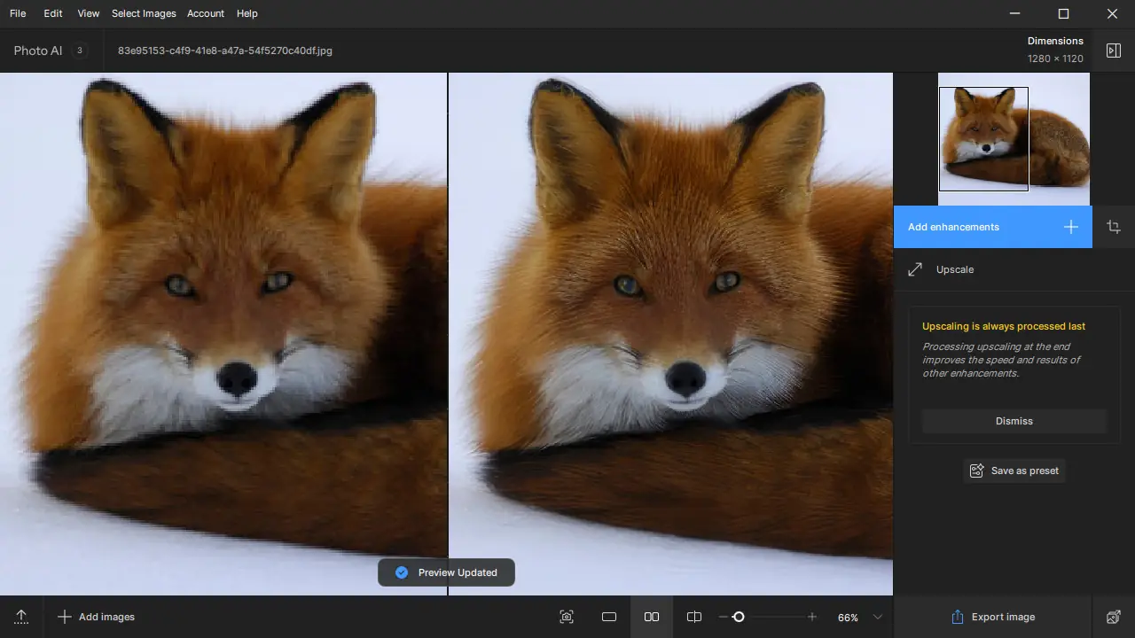The height and width of the screenshot is (638, 1135).
Task: Click the fox navigator thumbnail
Action: coord(1014,139)
